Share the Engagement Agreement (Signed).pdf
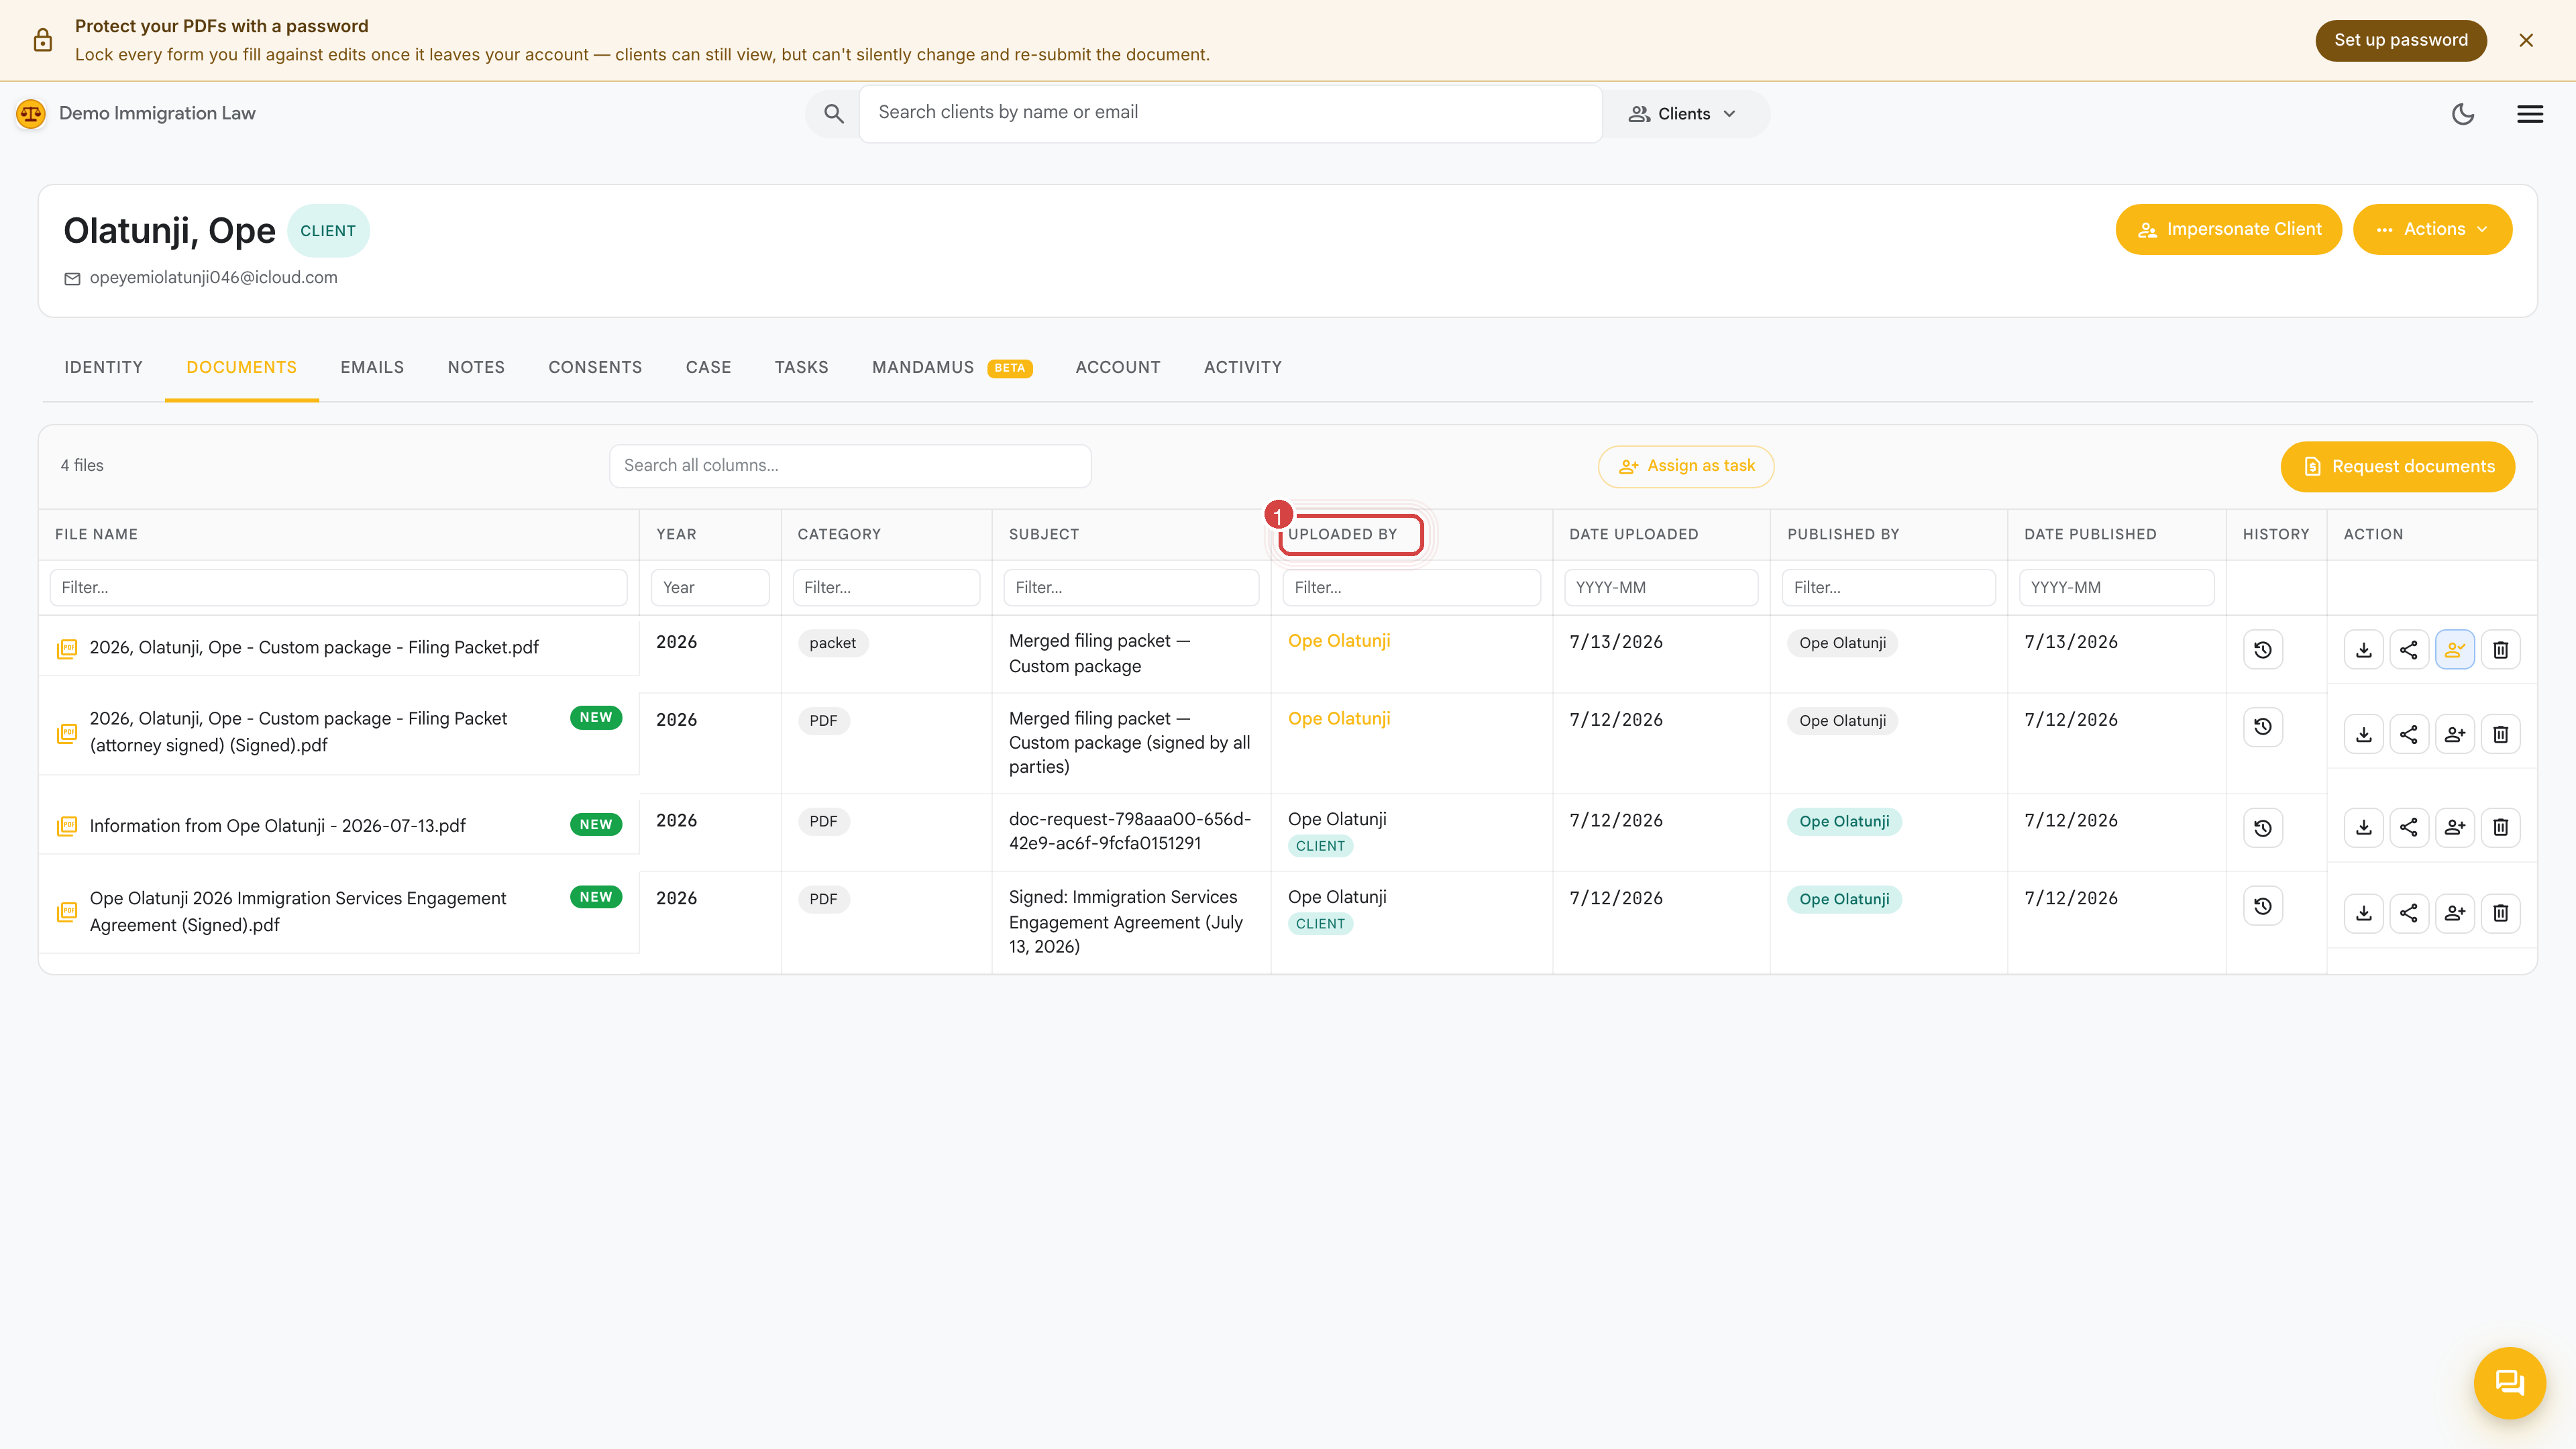Image resolution: width=2576 pixels, height=1449 pixels. [2409, 913]
